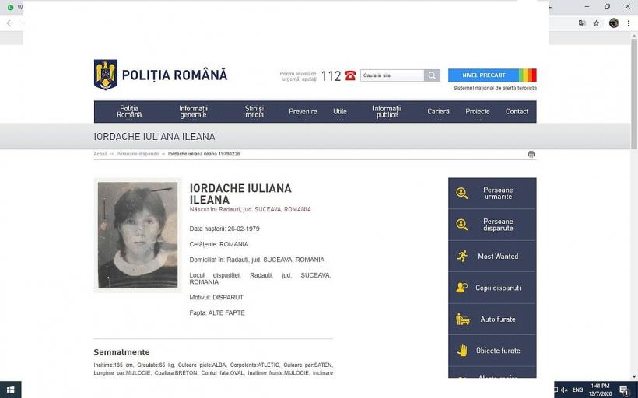Open the Utile menu
The height and width of the screenshot is (398, 638).
tap(340, 111)
